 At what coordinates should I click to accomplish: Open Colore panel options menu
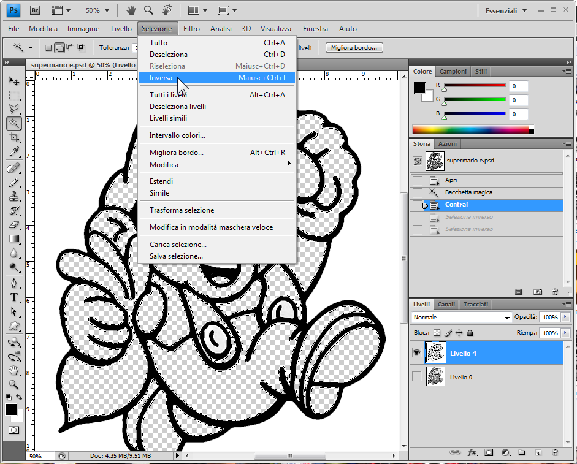567,71
